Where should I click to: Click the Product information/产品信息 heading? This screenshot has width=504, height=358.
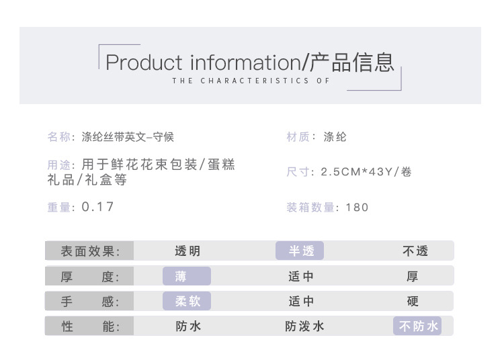(x=250, y=62)
